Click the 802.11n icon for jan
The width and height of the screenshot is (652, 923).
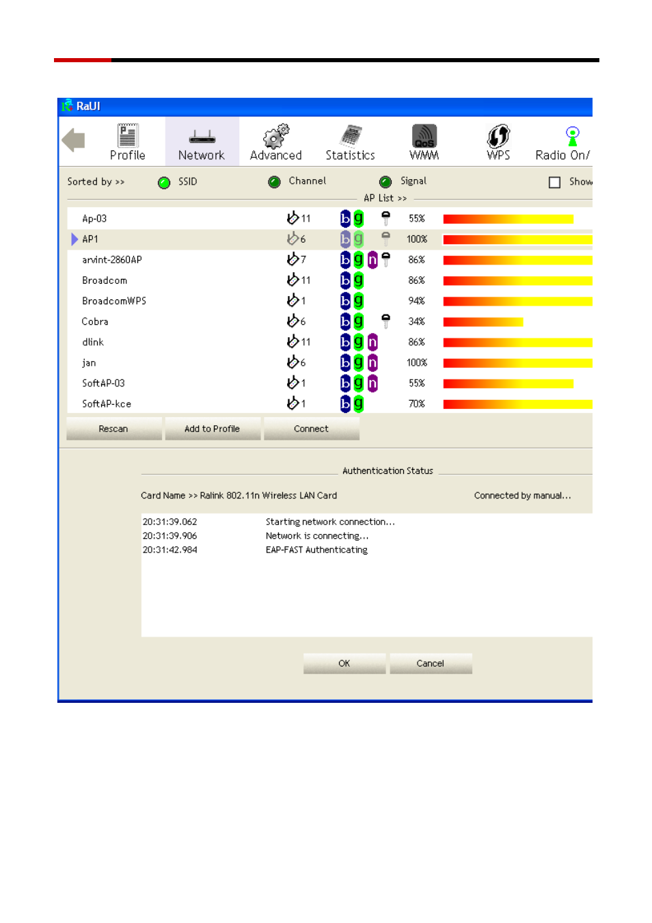(372, 362)
